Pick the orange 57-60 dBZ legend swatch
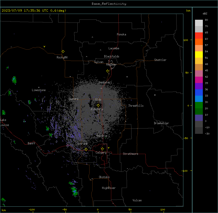 (x=199, y=42)
